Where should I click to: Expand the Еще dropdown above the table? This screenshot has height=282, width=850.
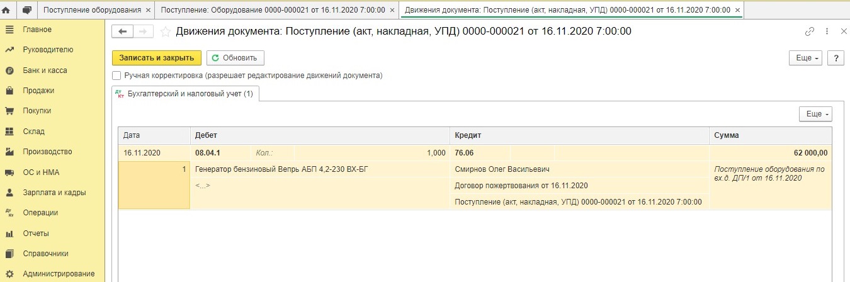click(x=815, y=114)
